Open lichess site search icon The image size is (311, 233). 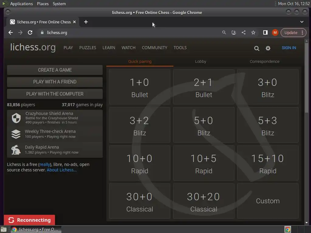coord(257,48)
